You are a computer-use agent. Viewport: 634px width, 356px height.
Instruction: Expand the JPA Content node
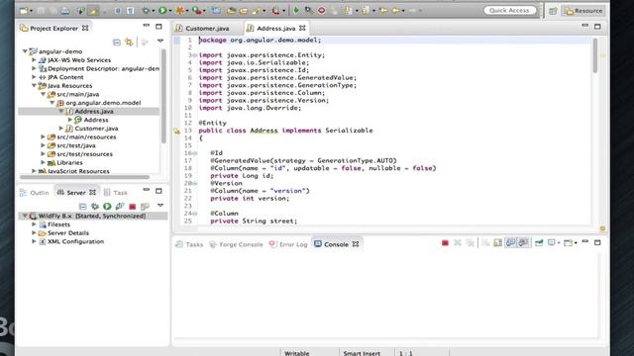(x=34, y=77)
